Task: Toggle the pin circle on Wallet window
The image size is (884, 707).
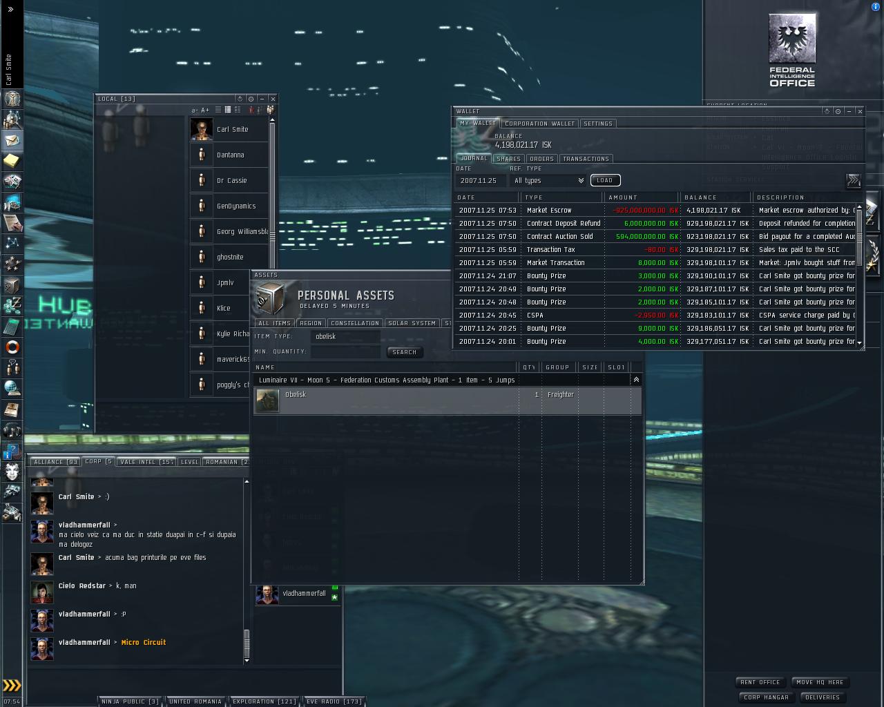Action: [838, 111]
